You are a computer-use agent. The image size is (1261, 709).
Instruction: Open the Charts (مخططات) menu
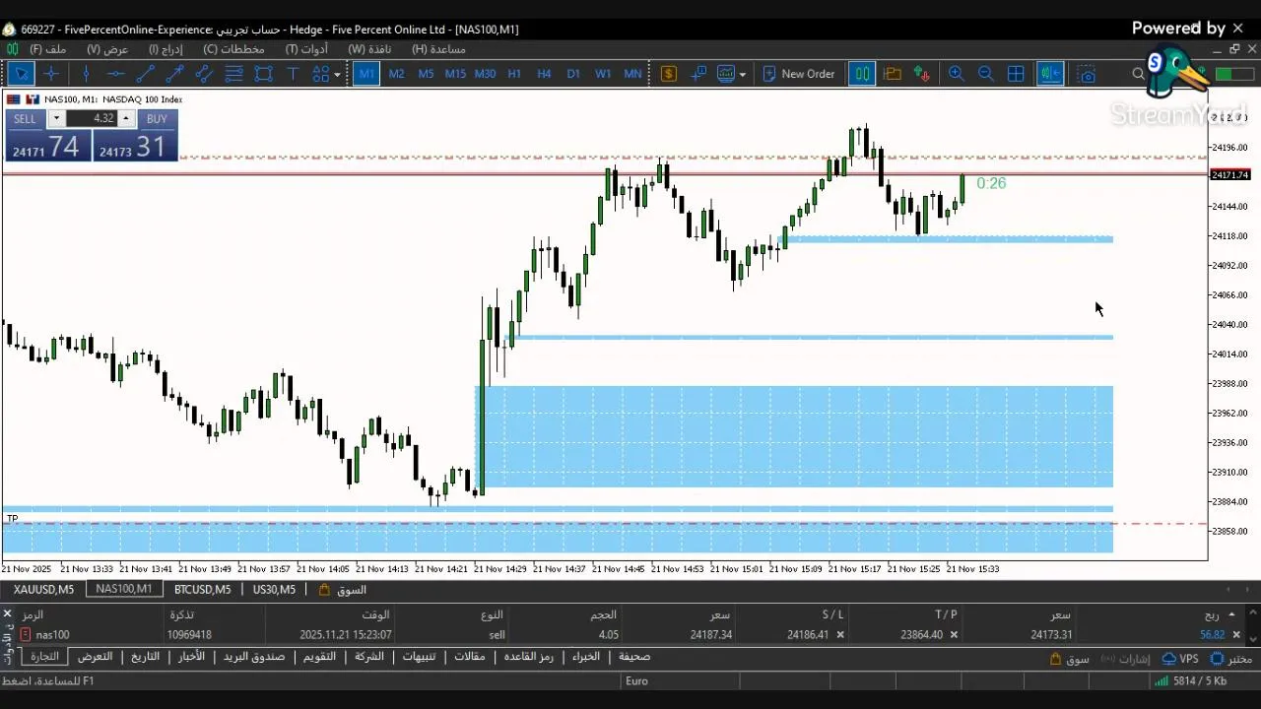tap(233, 49)
